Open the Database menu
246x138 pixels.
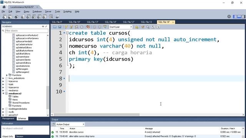pyautogui.click(x=37, y=11)
